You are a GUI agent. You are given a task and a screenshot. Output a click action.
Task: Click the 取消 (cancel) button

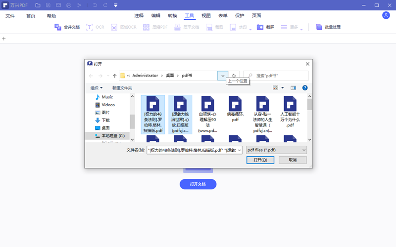[293, 160]
